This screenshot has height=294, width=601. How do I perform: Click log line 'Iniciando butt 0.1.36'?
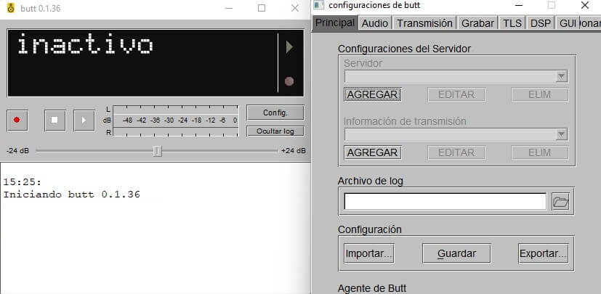tap(72, 195)
